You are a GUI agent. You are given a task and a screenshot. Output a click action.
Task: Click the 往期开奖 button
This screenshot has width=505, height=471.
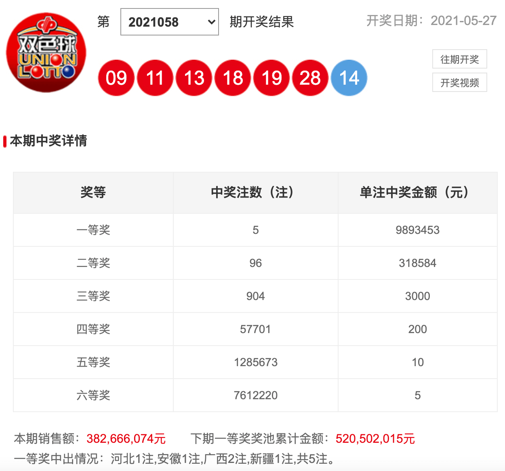[460, 59]
